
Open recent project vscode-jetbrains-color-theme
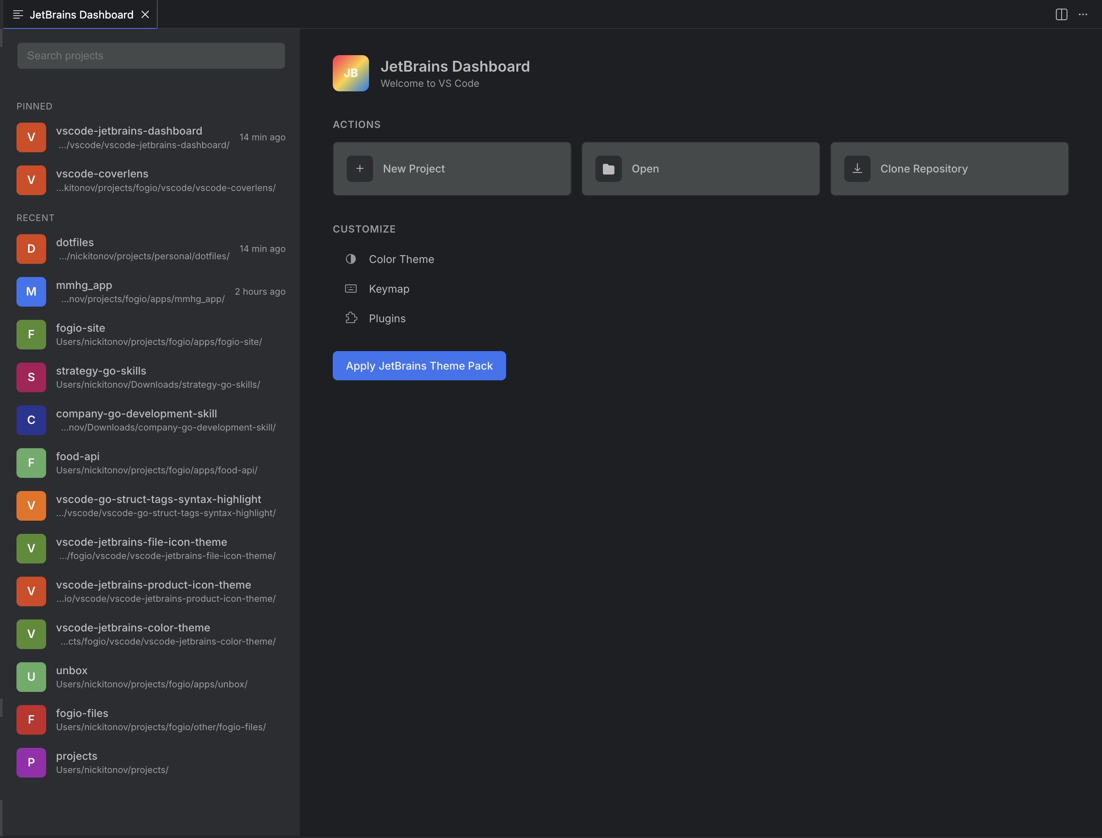pyautogui.click(x=151, y=635)
